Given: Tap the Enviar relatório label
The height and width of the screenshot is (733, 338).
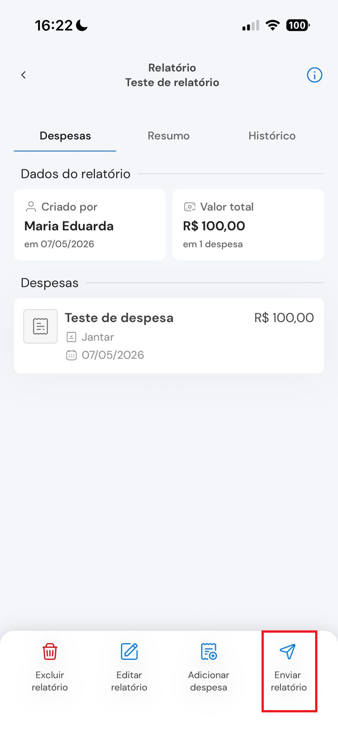Looking at the screenshot, I should (289, 681).
